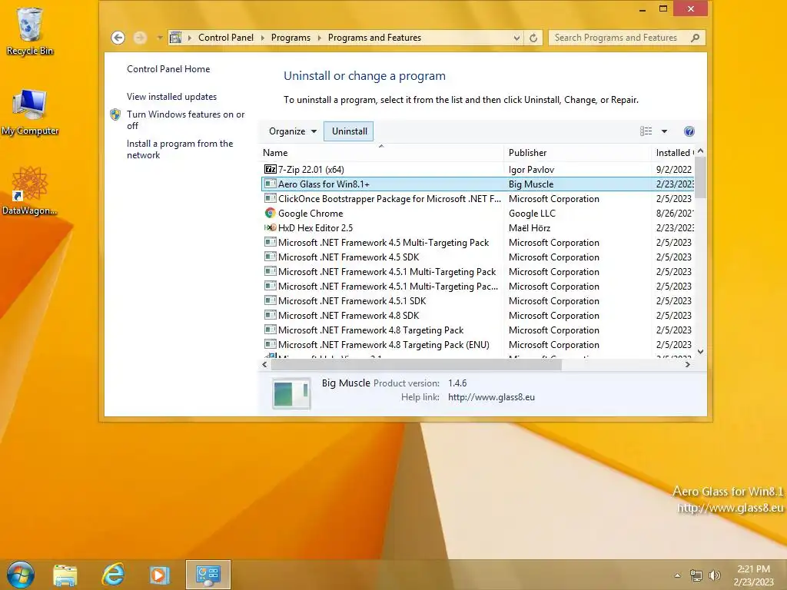This screenshot has height=590, width=787.
Task: Select Google Chrome in the program list
Action: (x=478, y=214)
